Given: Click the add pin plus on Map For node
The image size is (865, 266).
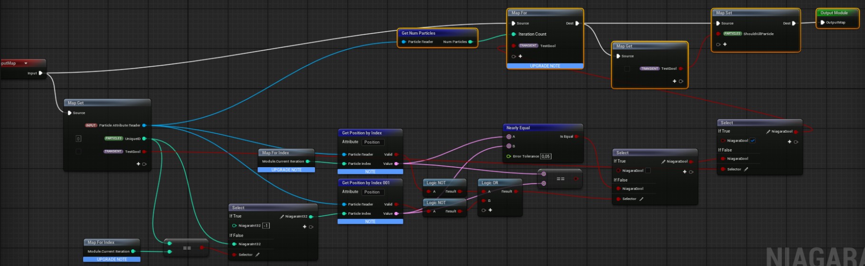Looking at the screenshot, I should coord(520,56).
